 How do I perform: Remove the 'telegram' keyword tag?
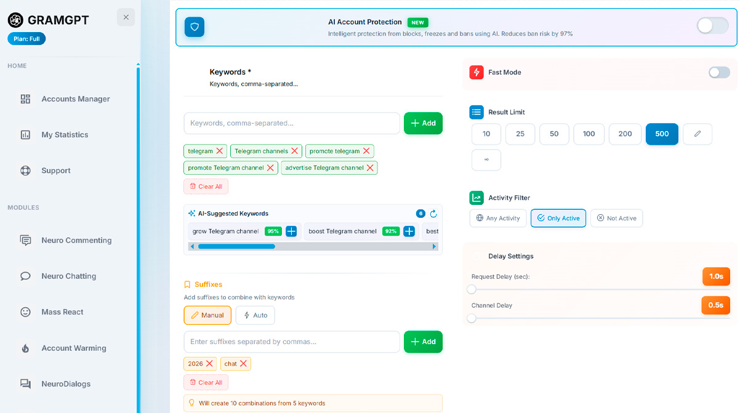point(219,151)
